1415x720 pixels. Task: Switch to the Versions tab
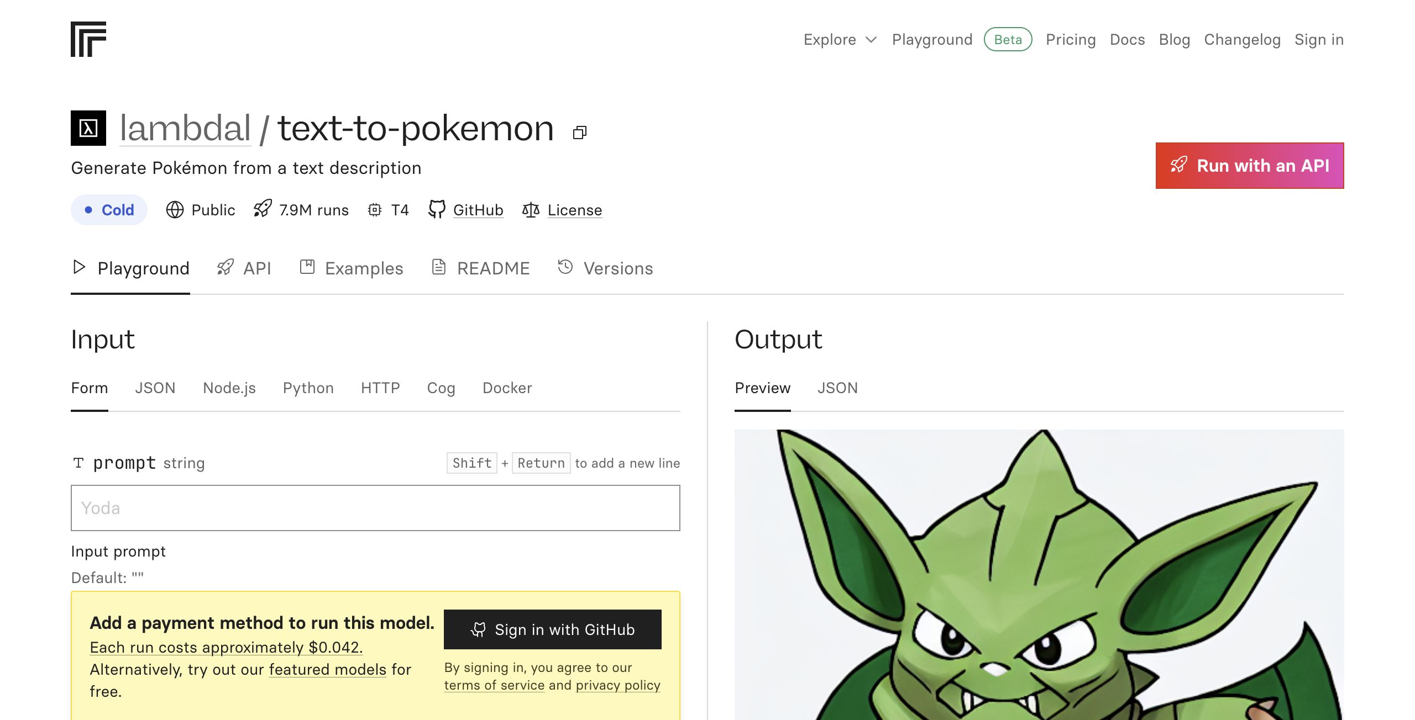[605, 268]
